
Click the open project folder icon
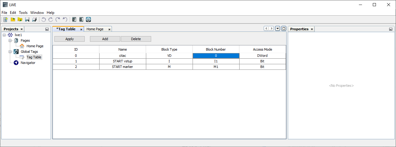pos(20,19)
